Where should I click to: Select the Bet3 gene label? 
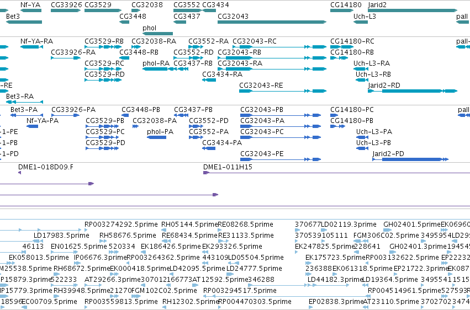click(13, 16)
